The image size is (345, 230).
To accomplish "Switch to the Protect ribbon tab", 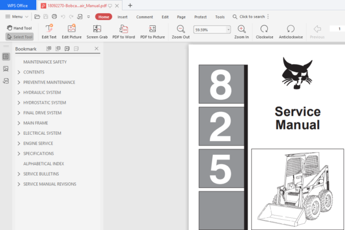I will [x=200, y=17].
